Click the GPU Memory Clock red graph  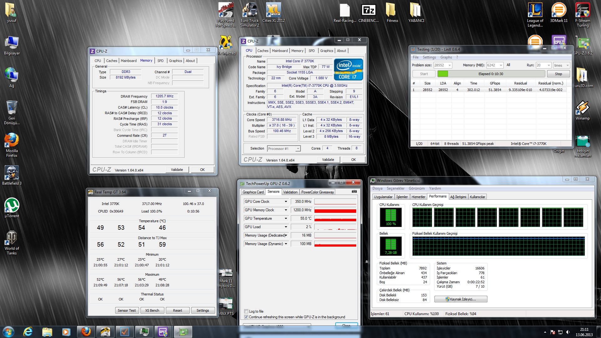335,210
